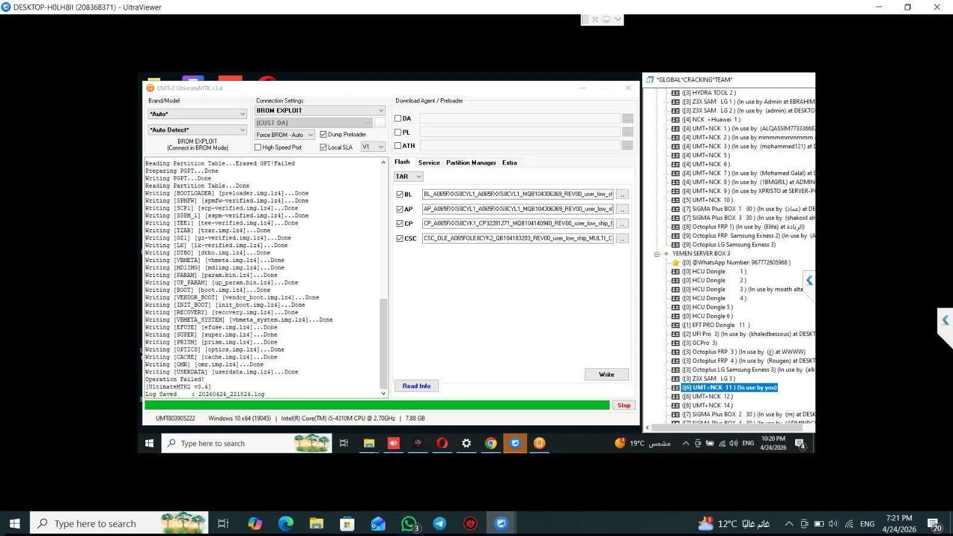Click Chrome icon in remote taskbar
Viewport: 953px width, 536px height.
click(491, 443)
